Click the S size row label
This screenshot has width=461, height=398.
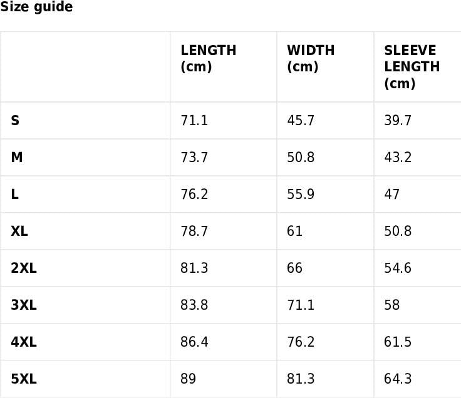pos(15,120)
